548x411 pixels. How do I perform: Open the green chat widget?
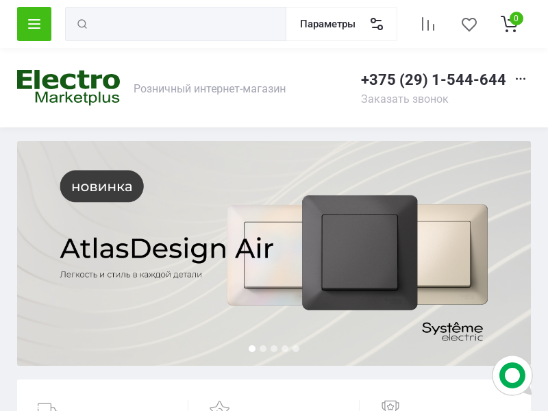click(512, 375)
